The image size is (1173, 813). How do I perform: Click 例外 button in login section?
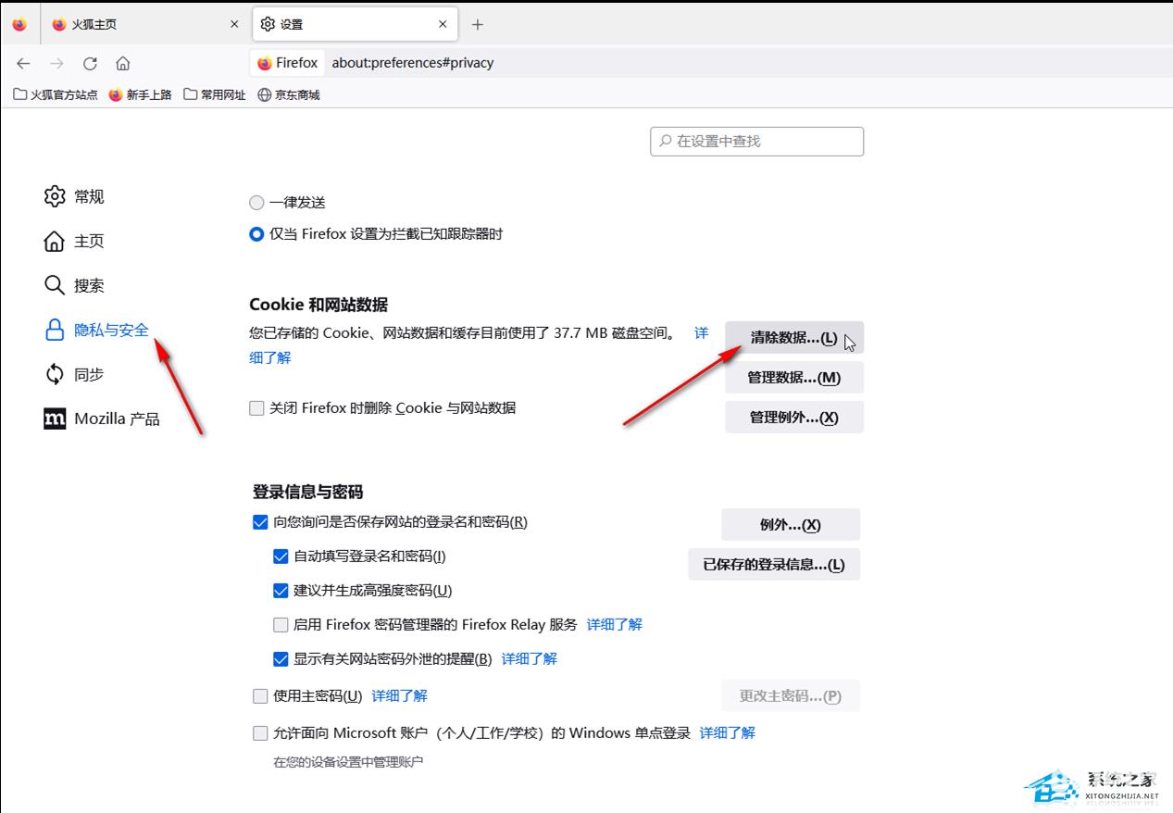(x=791, y=525)
